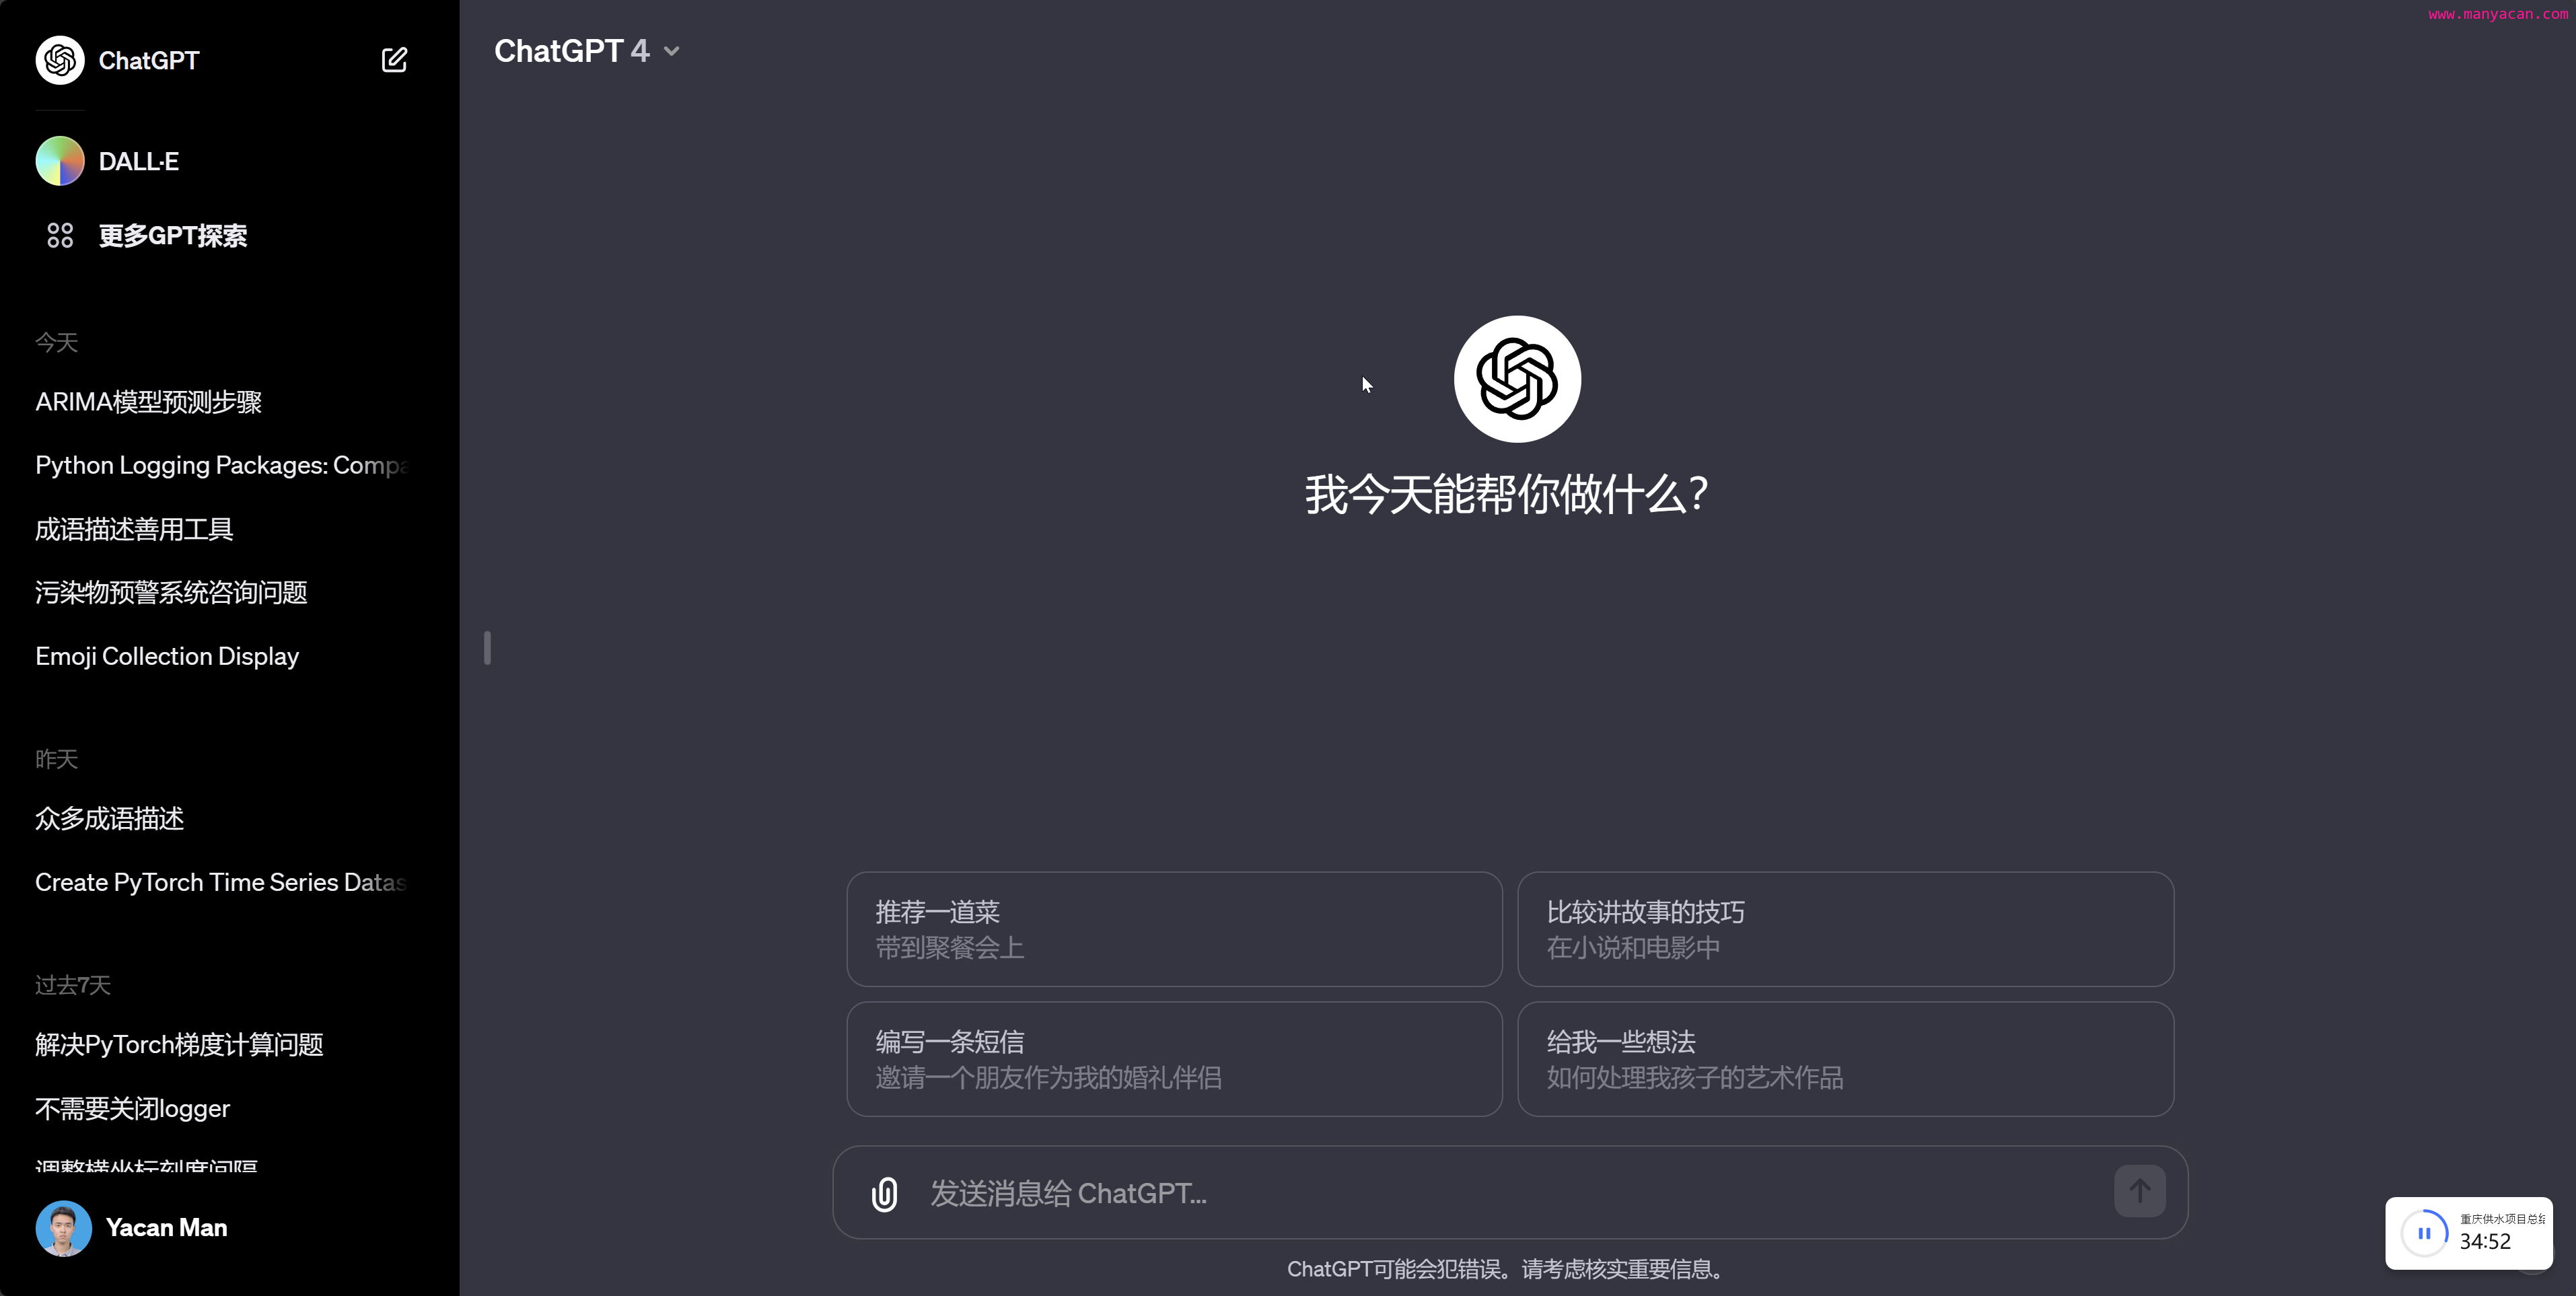Click the 过去7天 section label
Screen dimensions: 2576x1296
pos(73,986)
